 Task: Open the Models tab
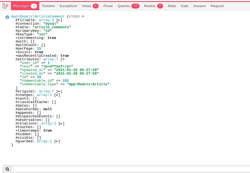(154, 6)
